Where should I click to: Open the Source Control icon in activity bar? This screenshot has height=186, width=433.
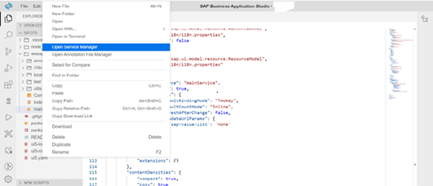[x=8, y=52]
